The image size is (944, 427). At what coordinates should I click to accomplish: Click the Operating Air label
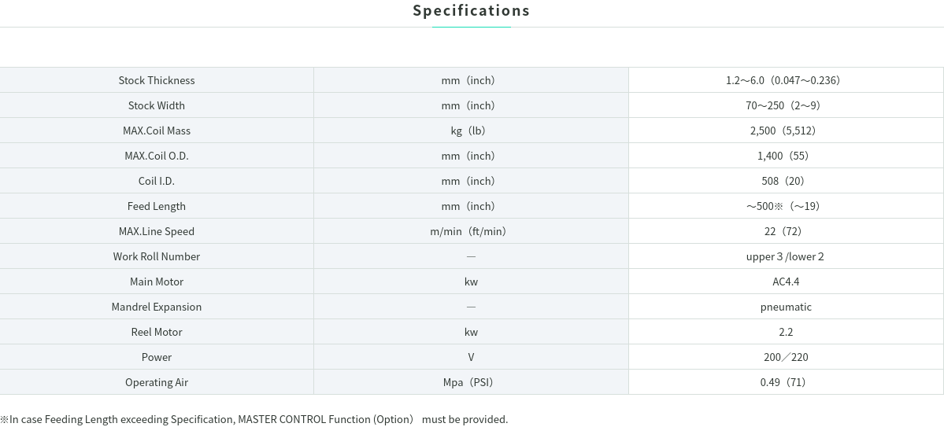point(157,382)
